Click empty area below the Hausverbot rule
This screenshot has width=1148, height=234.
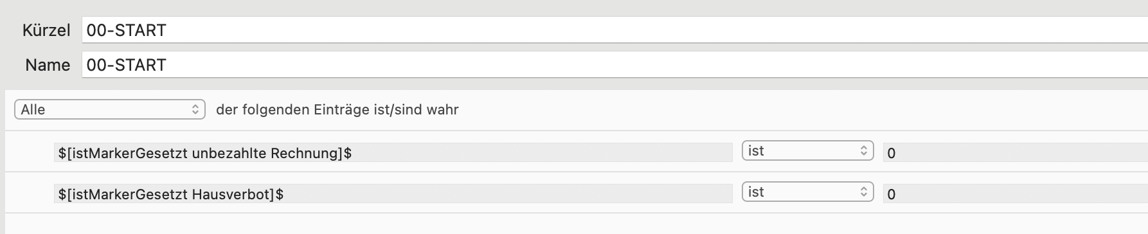(576, 224)
